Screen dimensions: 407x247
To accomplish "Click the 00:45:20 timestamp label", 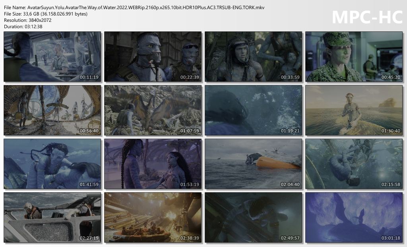I will [391, 77].
